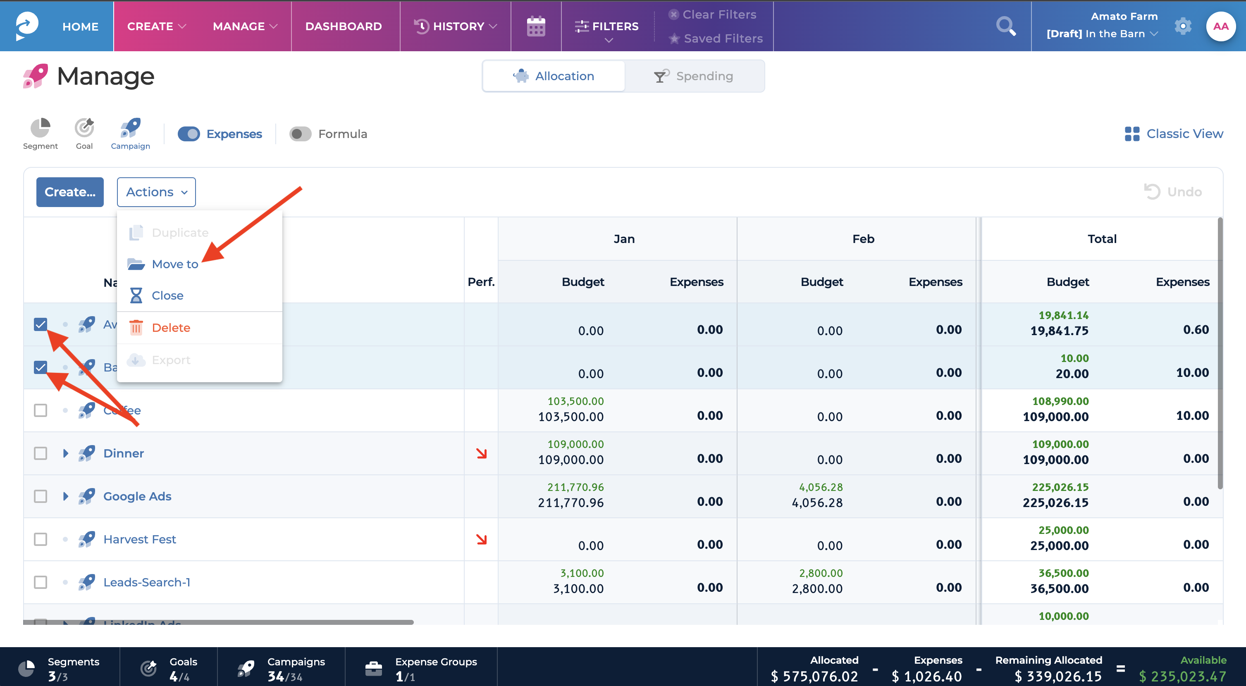Image resolution: width=1246 pixels, height=686 pixels.
Task: Click the Goals target icon in the footer
Action: (x=148, y=669)
